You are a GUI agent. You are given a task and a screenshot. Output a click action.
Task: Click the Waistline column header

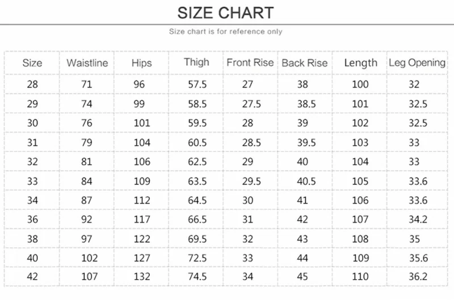87,63
